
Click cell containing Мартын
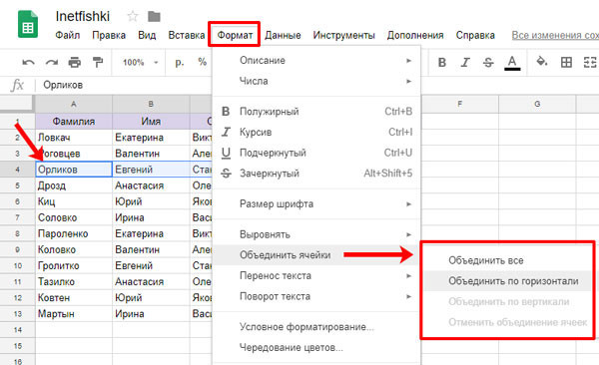74,313
